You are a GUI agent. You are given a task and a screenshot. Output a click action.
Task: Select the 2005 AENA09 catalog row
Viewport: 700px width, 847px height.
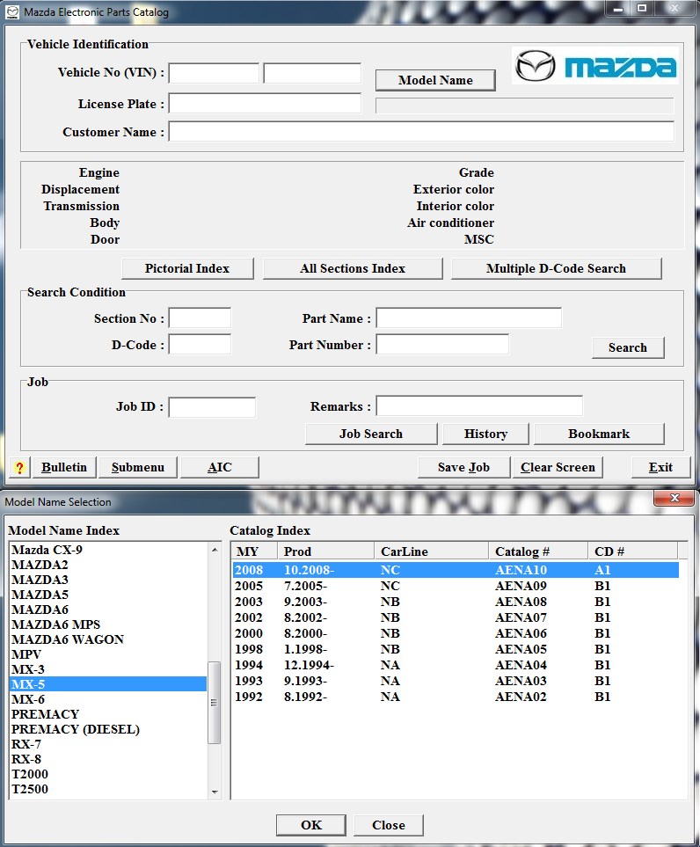point(456,586)
